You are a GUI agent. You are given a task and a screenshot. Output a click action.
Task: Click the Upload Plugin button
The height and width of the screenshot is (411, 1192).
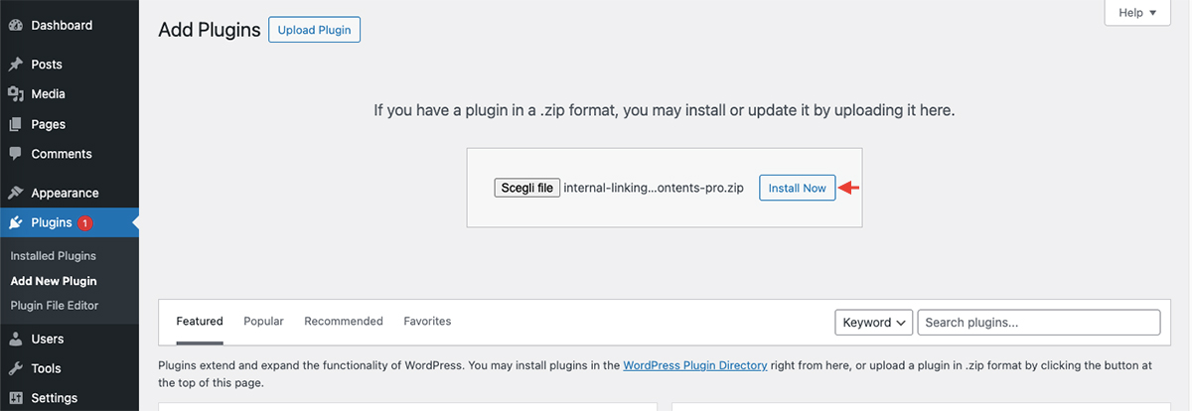point(314,30)
